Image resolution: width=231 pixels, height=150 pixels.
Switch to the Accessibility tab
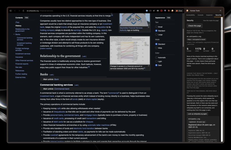(191, 15)
